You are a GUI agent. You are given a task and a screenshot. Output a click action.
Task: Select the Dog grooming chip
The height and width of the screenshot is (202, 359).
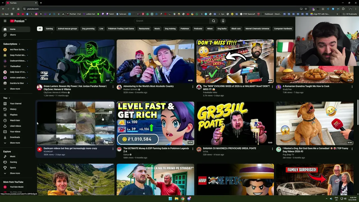pyautogui.click(x=88, y=29)
